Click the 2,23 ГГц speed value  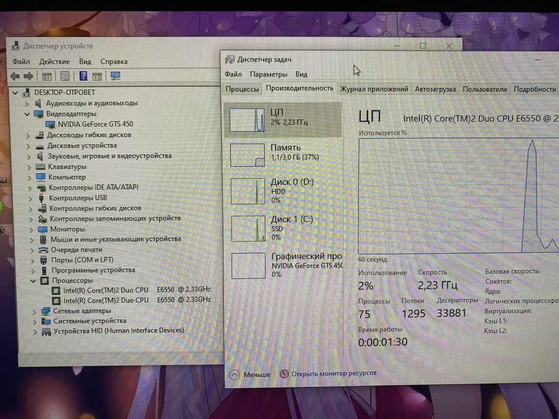[437, 285]
